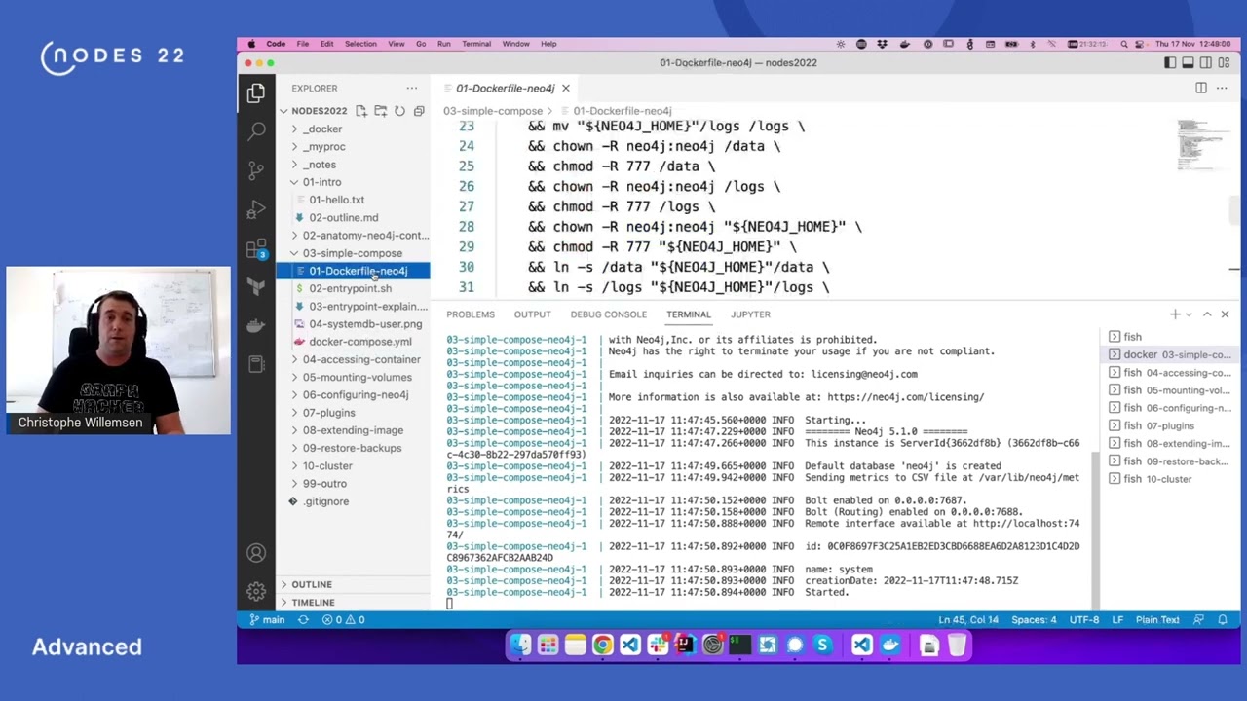Open the notifications bell in status bar
The height and width of the screenshot is (701, 1247).
tap(1223, 619)
